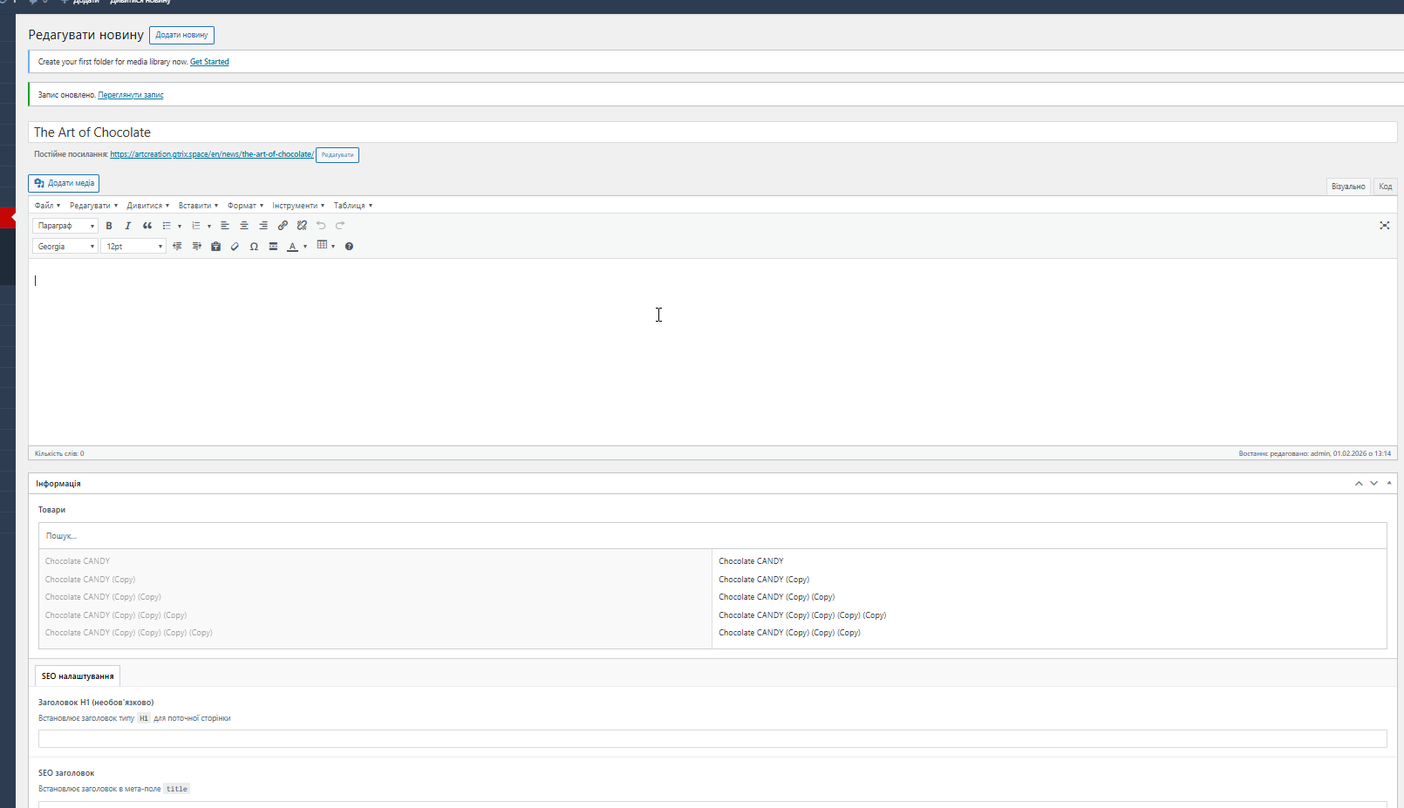1404x808 pixels.
Task: Open the 12pt font size dropdown
Action: coord(133,247)
